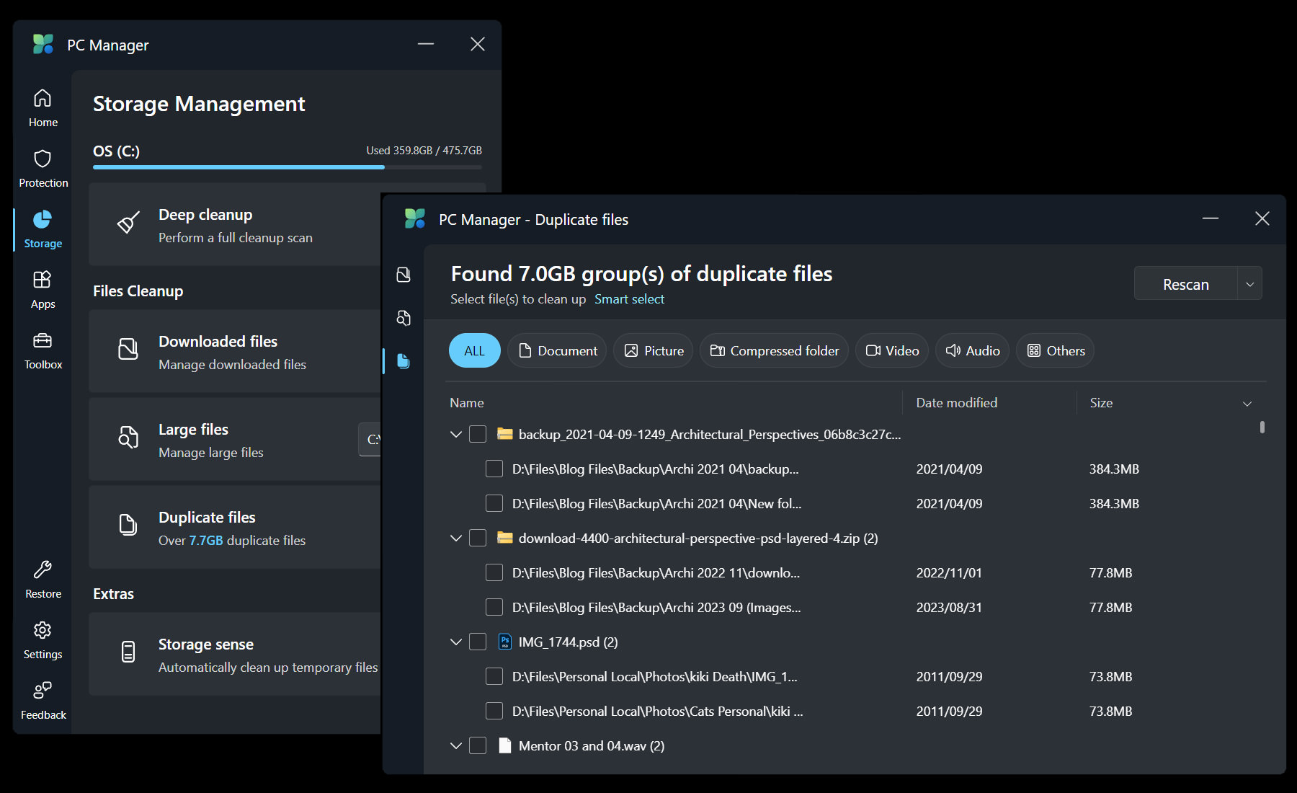Open Settings from the sidebar

click(43, 640)
